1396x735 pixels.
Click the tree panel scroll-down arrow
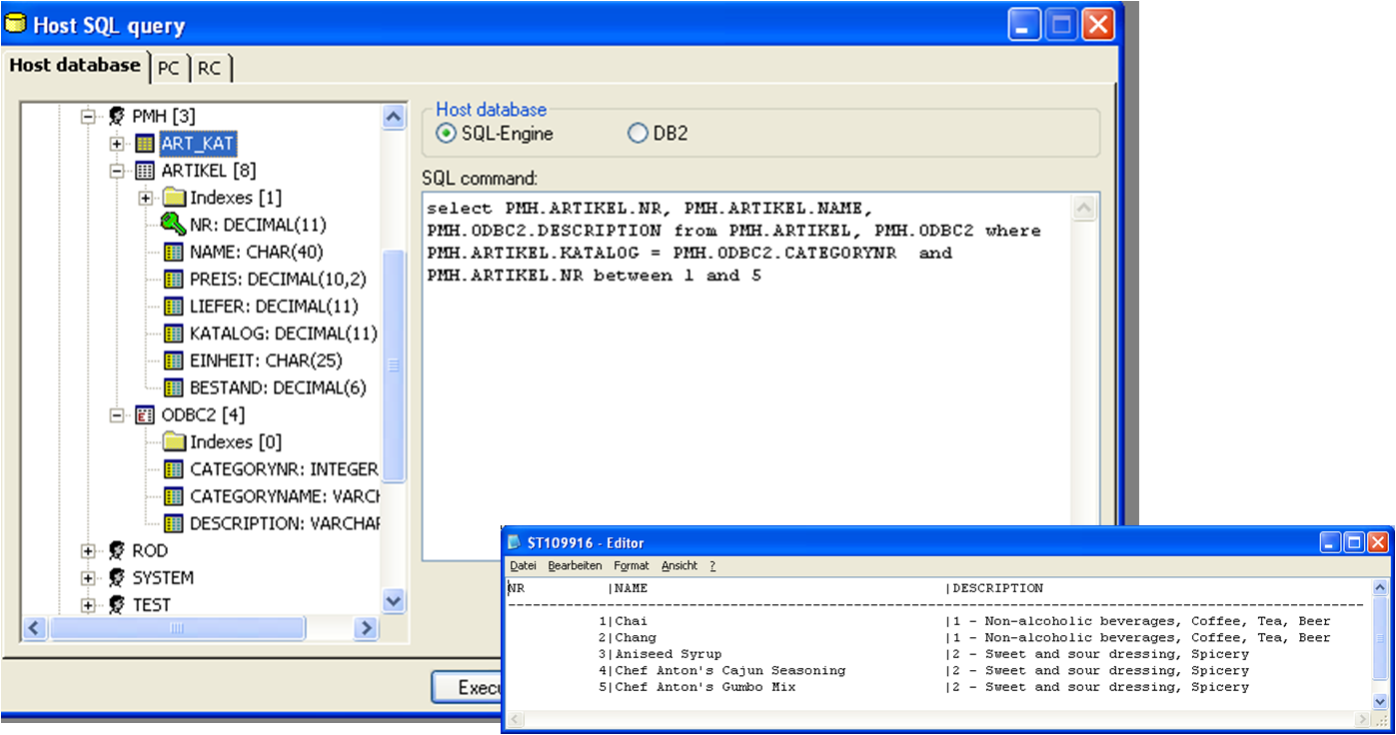(x=394, y=600)
